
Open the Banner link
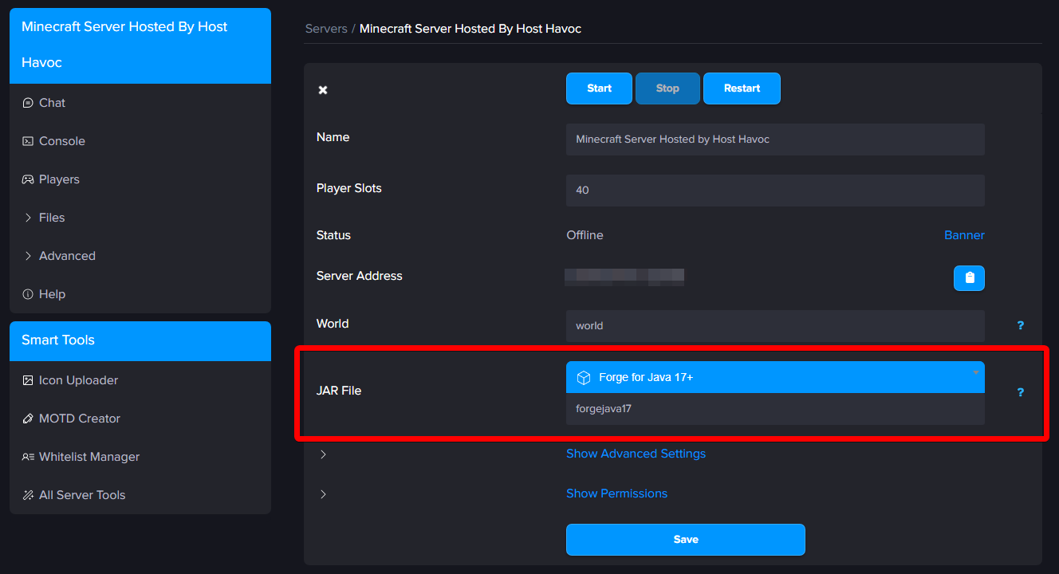pos(964,235)
